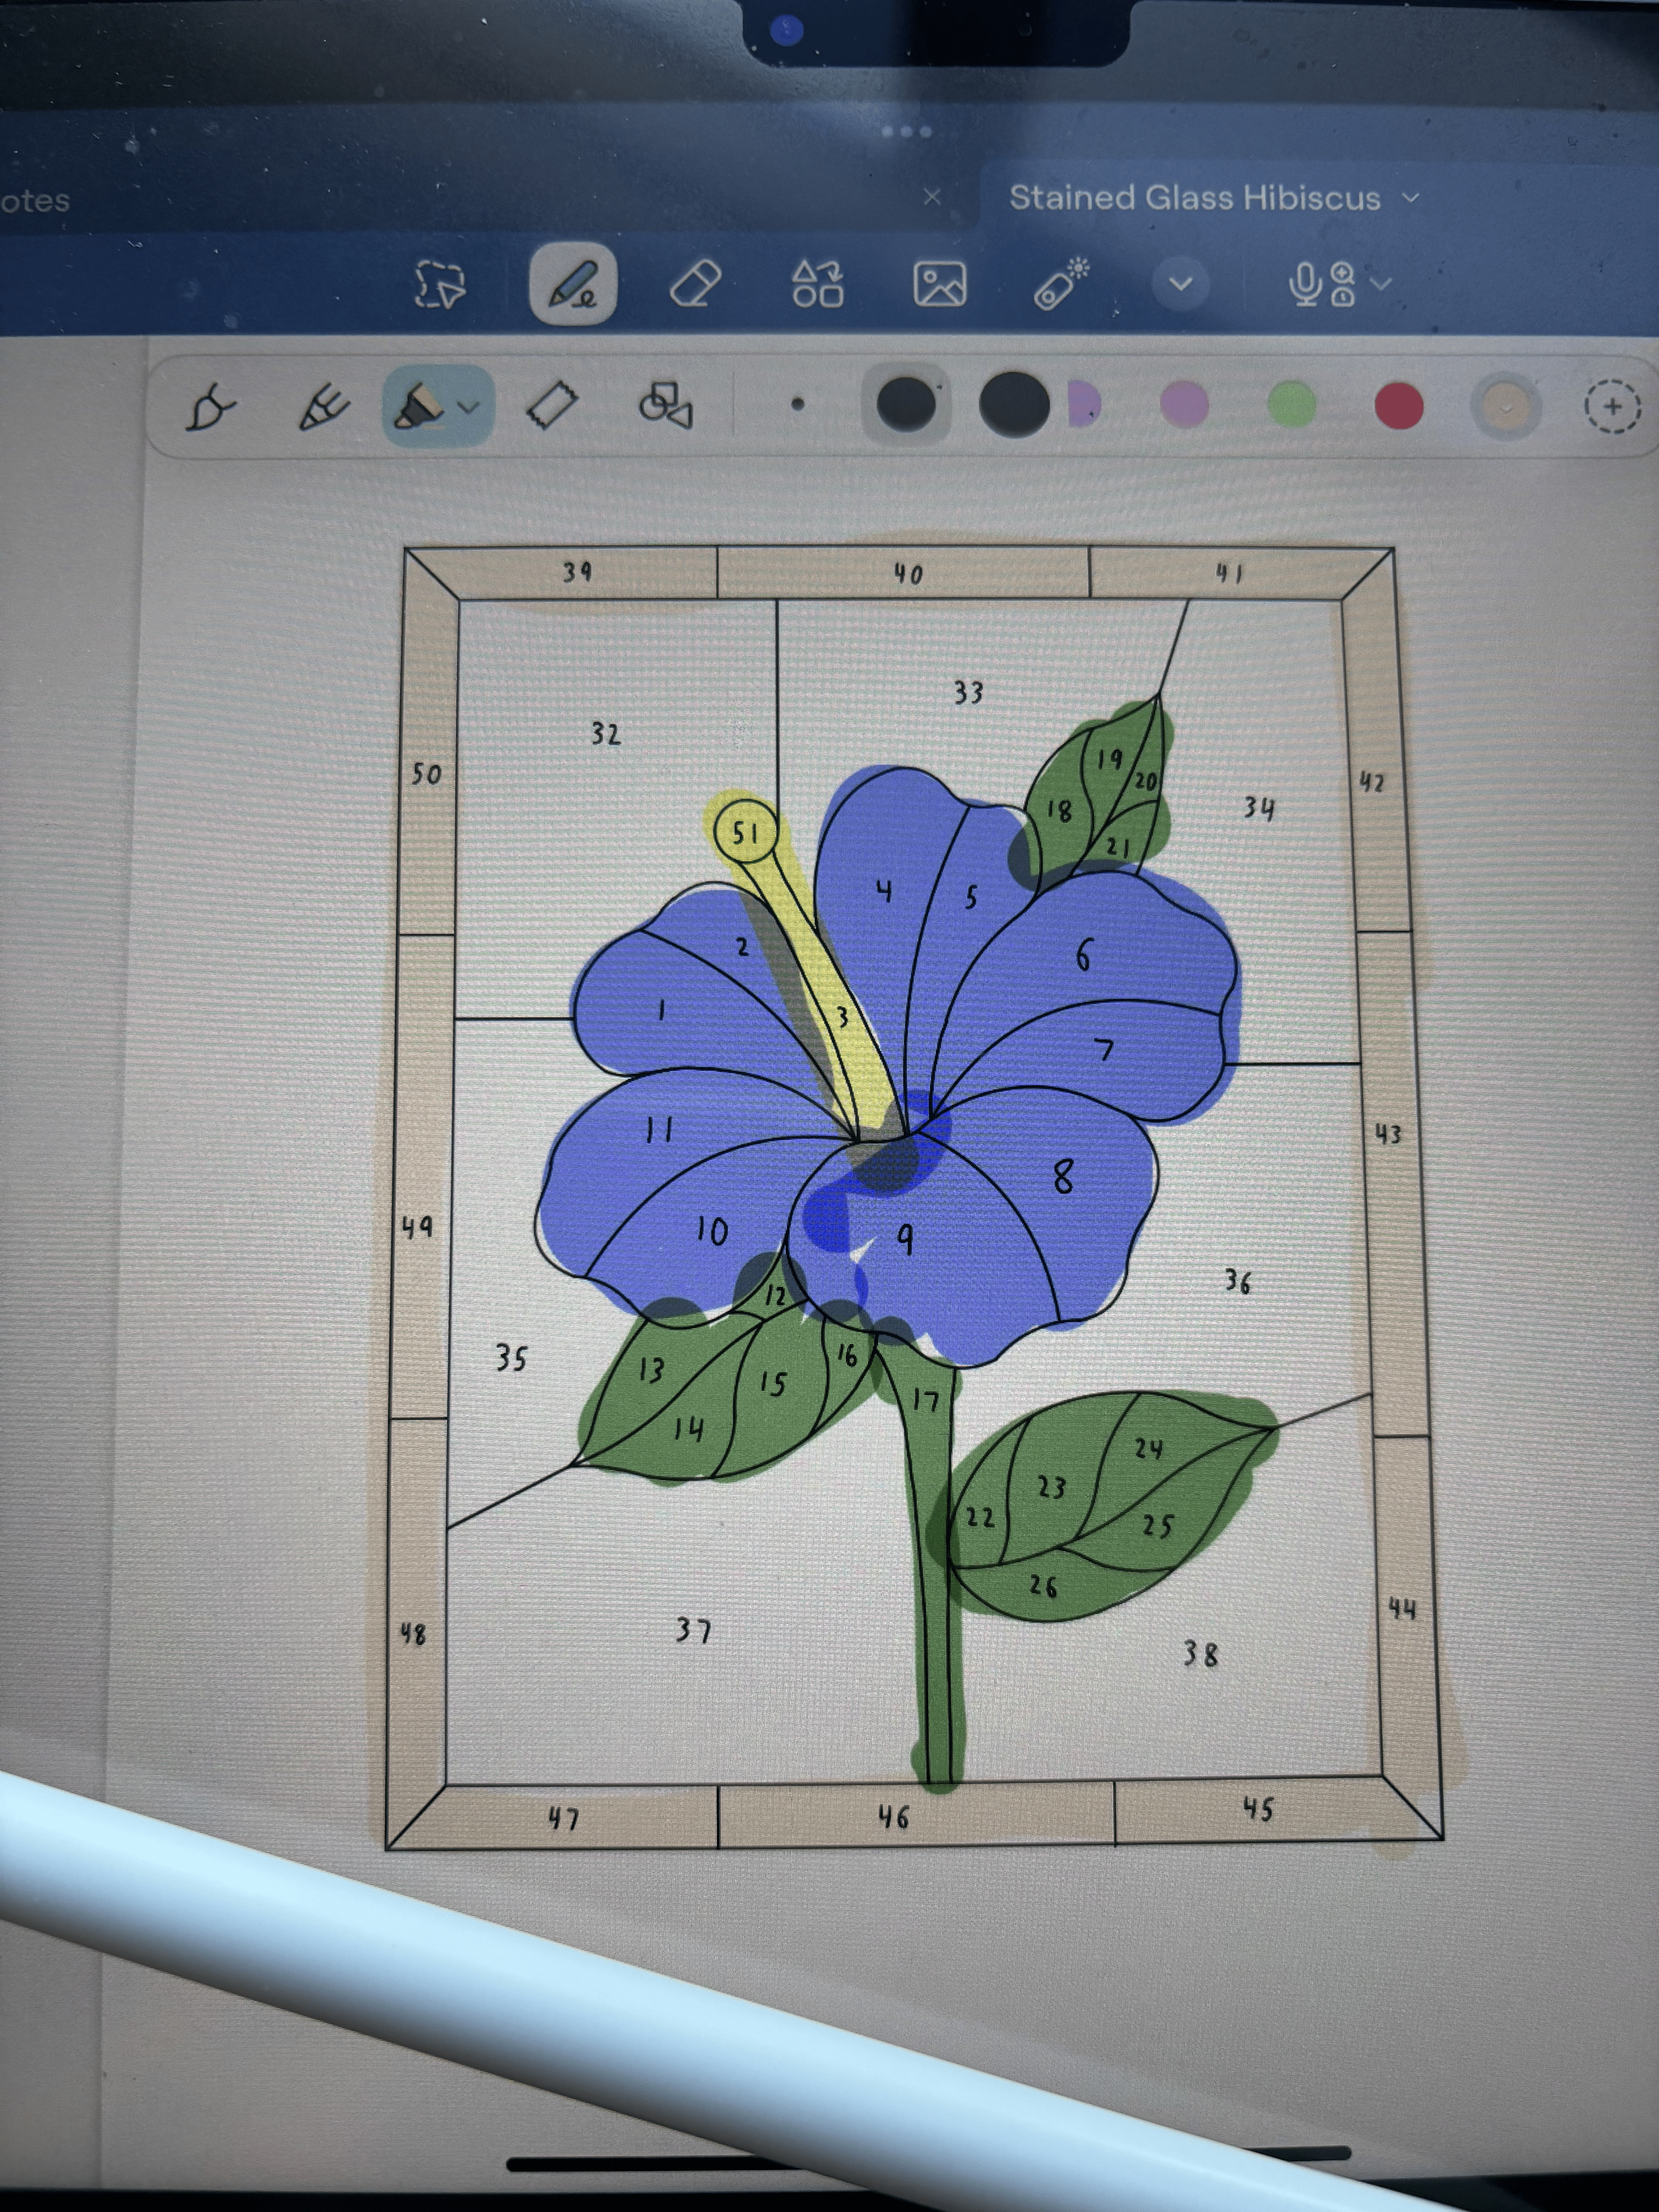Tap the background piece labeled '33'

click(968, 692)
